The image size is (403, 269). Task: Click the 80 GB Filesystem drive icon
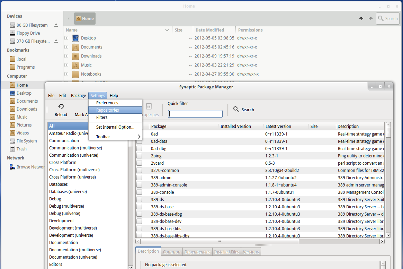click(12, 25)
